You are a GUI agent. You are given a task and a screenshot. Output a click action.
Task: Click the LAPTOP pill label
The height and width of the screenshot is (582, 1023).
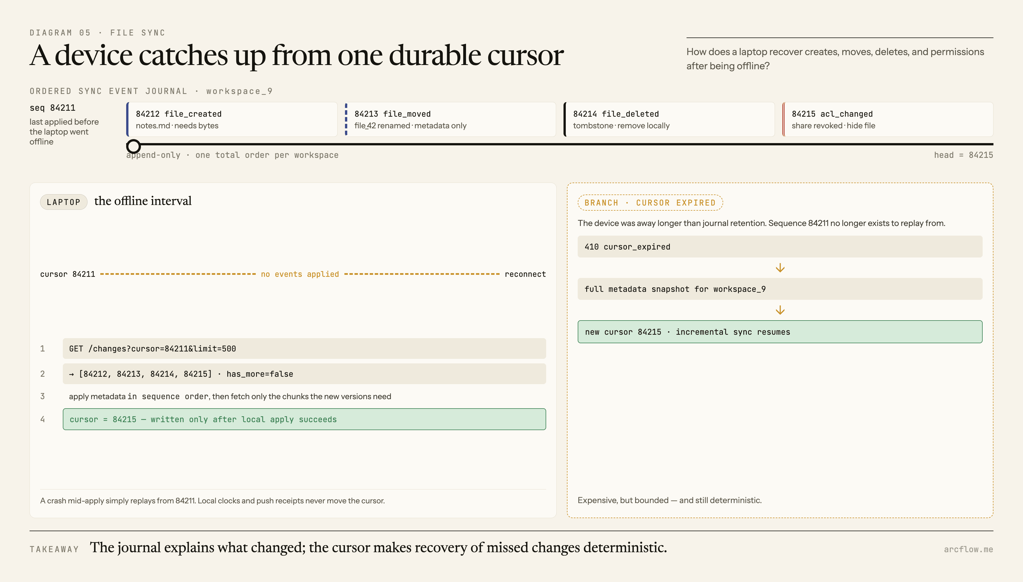[64, 202]
